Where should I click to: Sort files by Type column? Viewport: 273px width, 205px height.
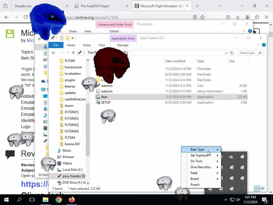[x=200, y=61]
